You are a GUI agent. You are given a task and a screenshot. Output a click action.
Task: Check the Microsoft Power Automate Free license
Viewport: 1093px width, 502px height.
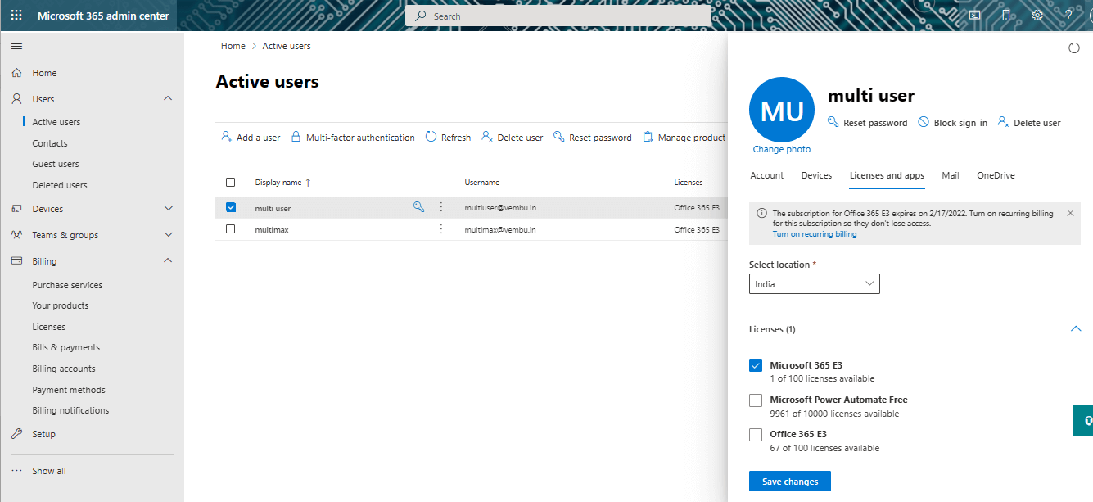pos(756,400)
